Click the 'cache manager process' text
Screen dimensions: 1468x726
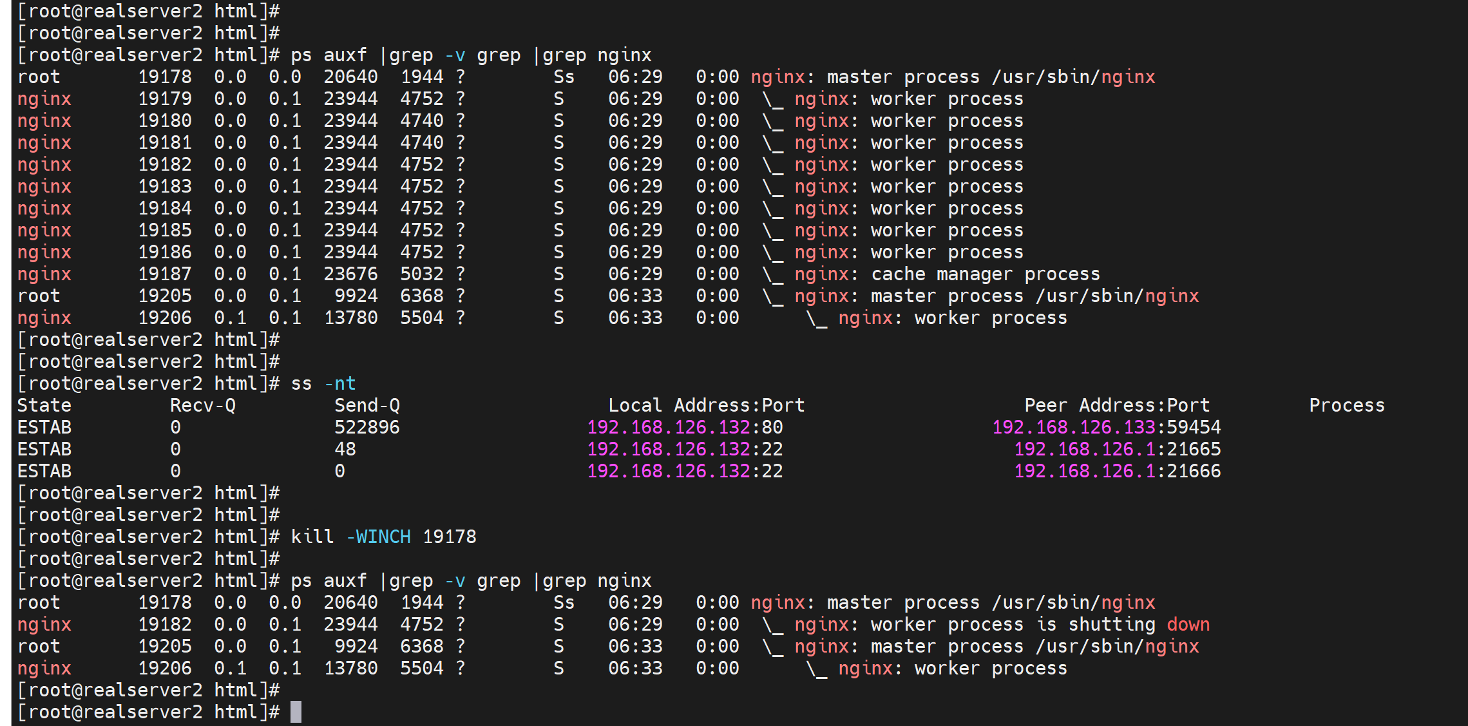tap(985, 274)
